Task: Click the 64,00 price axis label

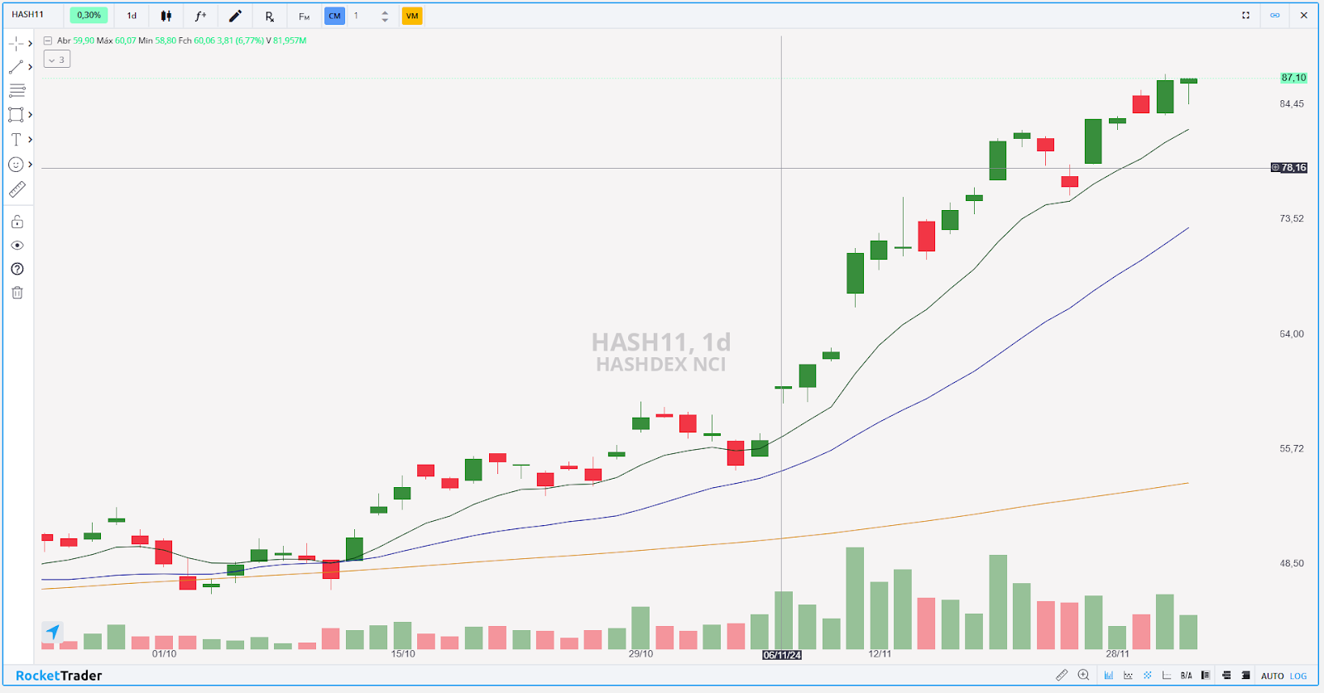Action: pyautogui.click(x=1292, y=334)
